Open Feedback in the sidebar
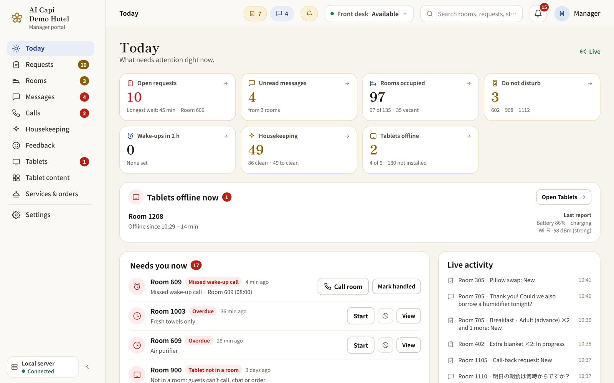The height and width of the screenshot is (383, 614). pyautogui.click(x=50, y=146)
